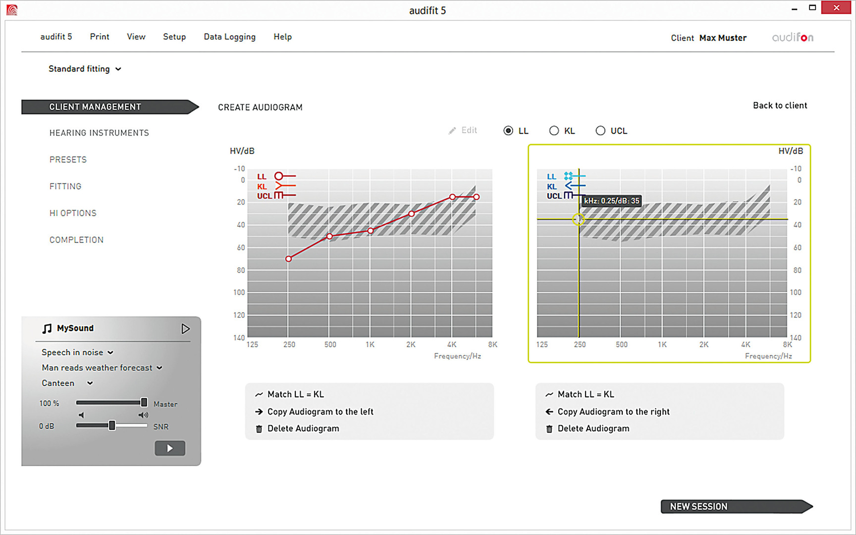Select the KL radio button
Image resolution: width=856 pixels, height=535 pixels.
click(554, 131)
